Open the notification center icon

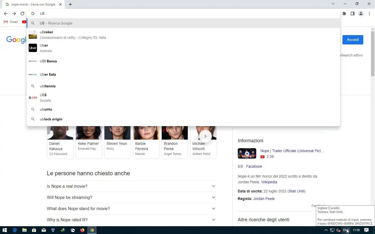(x=366, y=230)
